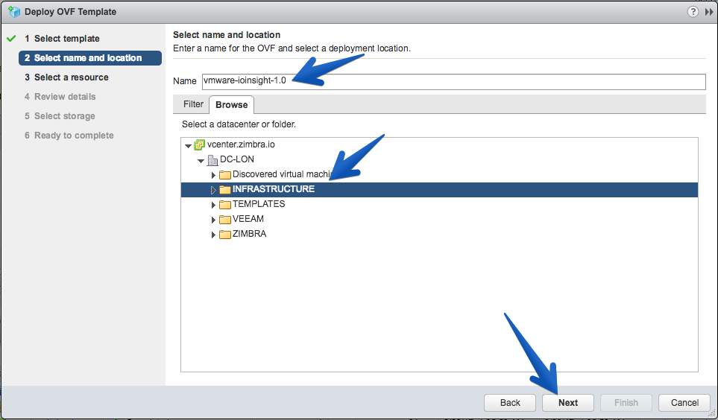Screen dimensions: 718x420
Task: Click the double-arrow expand dialog icon
Action: (709, 12)
